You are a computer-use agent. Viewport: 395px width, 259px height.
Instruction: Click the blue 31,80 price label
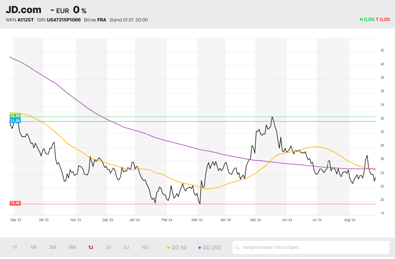pyautogui.click(x=15, y=121)
